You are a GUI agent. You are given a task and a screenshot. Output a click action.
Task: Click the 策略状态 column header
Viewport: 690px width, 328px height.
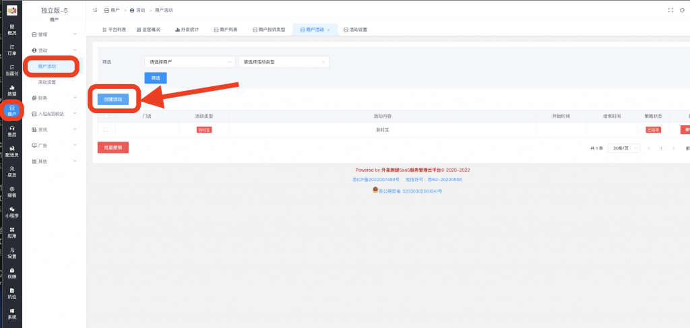click(x=654, y=116)
